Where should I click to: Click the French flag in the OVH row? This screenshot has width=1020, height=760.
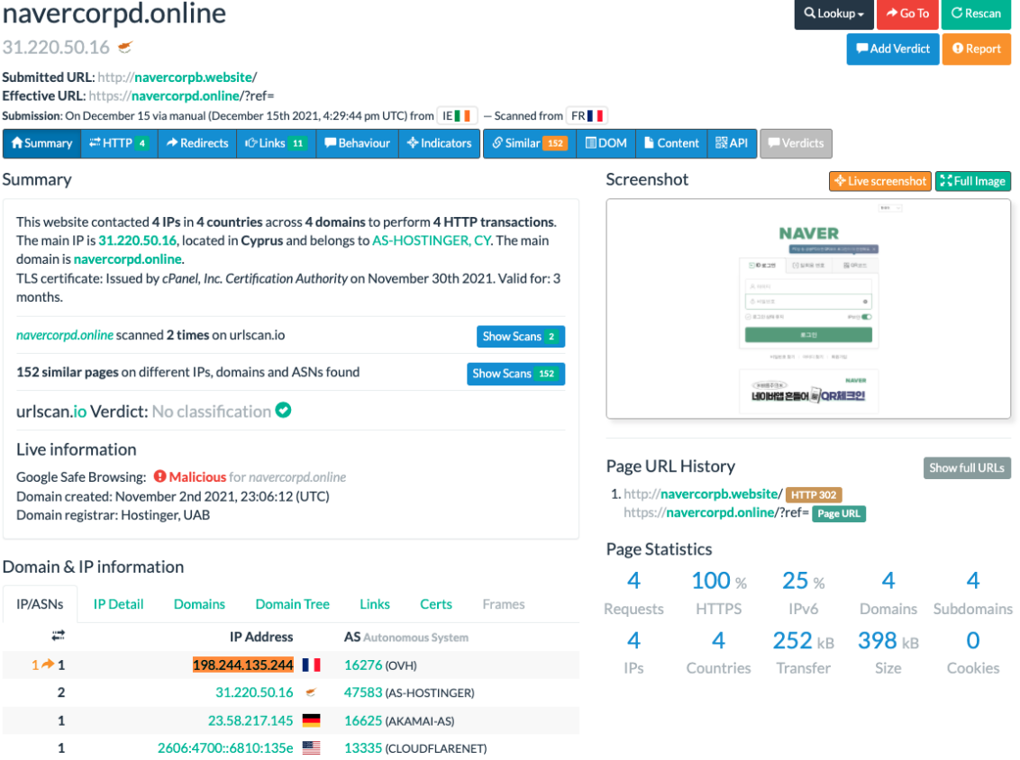312,665
